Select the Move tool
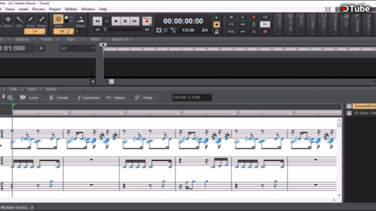376x211 pixels. tap(8, 21)
